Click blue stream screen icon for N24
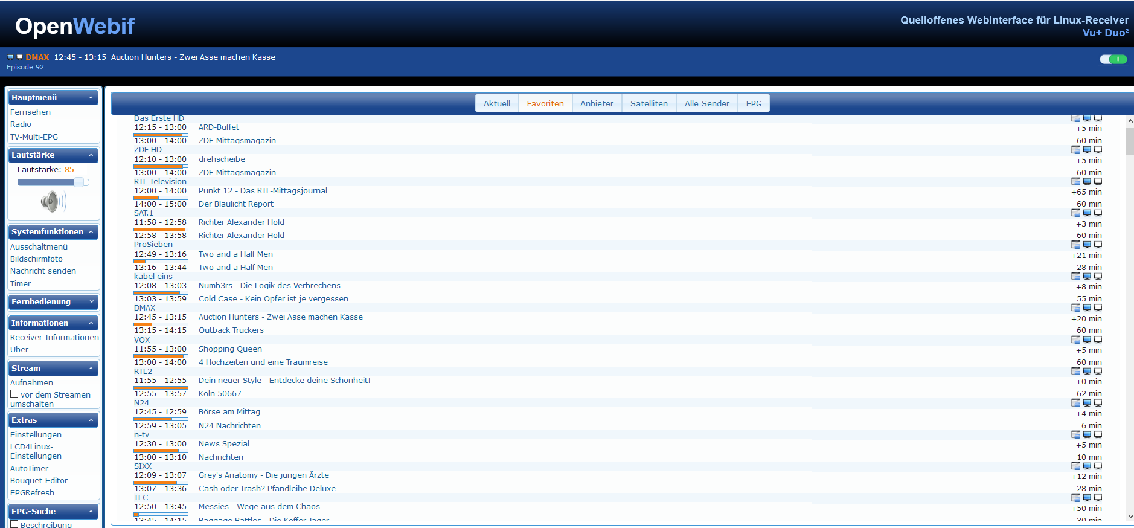 click(1087, 403)
